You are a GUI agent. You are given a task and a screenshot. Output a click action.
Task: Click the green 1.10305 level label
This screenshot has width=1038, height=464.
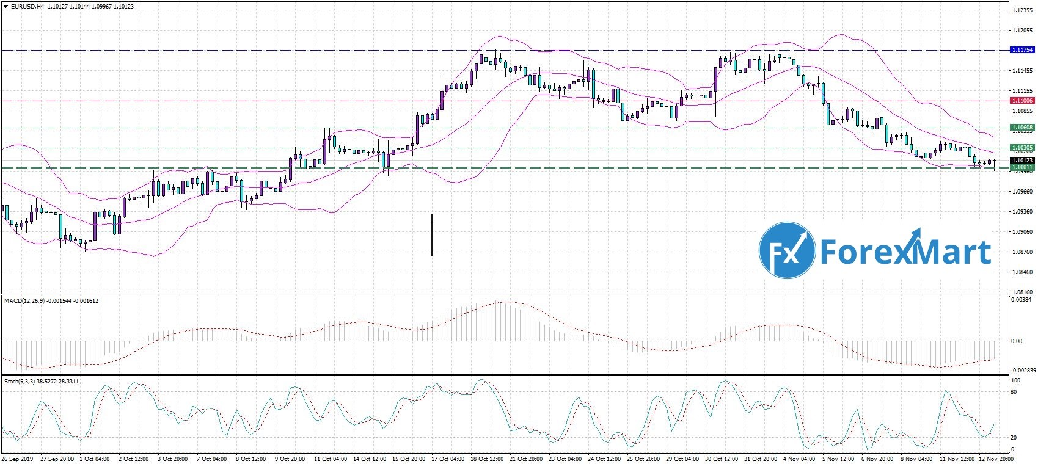(x=1022, y=148)
